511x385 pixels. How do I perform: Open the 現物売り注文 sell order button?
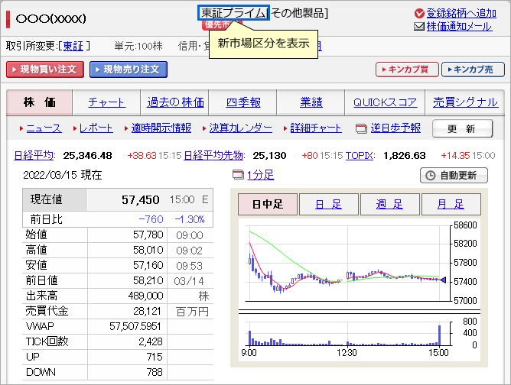tap(128, 70)
